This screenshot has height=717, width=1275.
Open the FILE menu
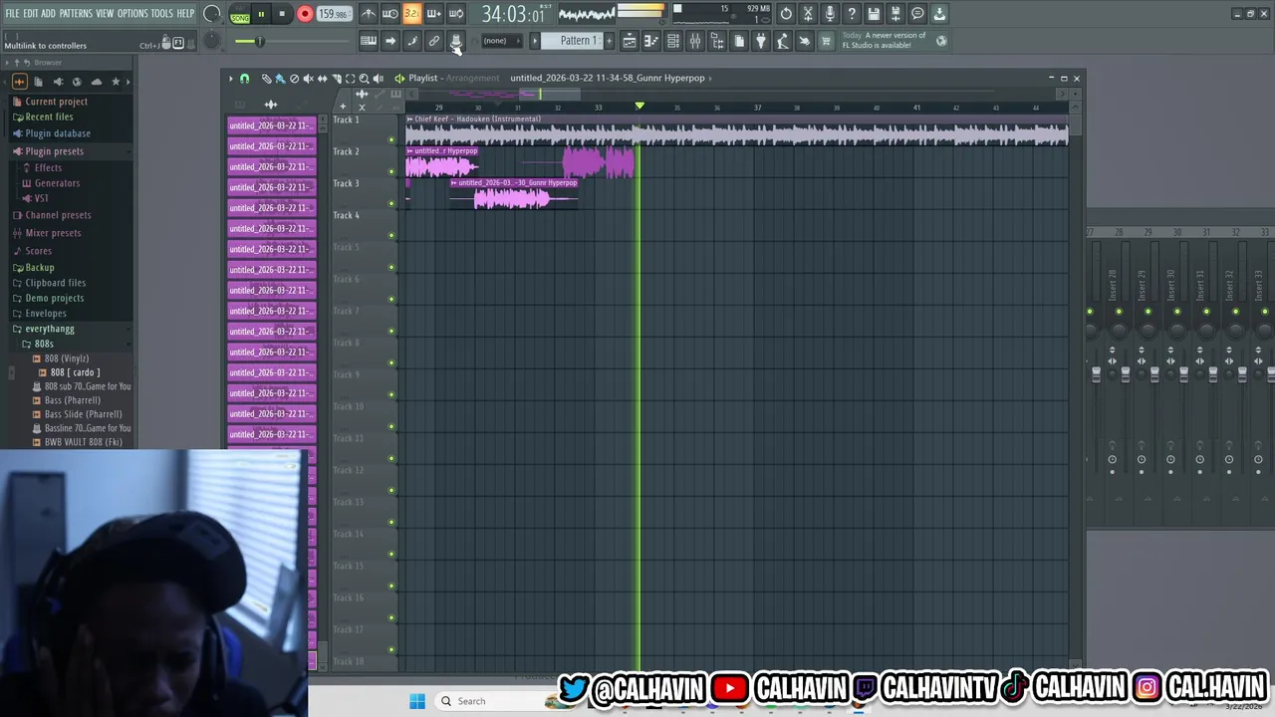click(12, 14)
